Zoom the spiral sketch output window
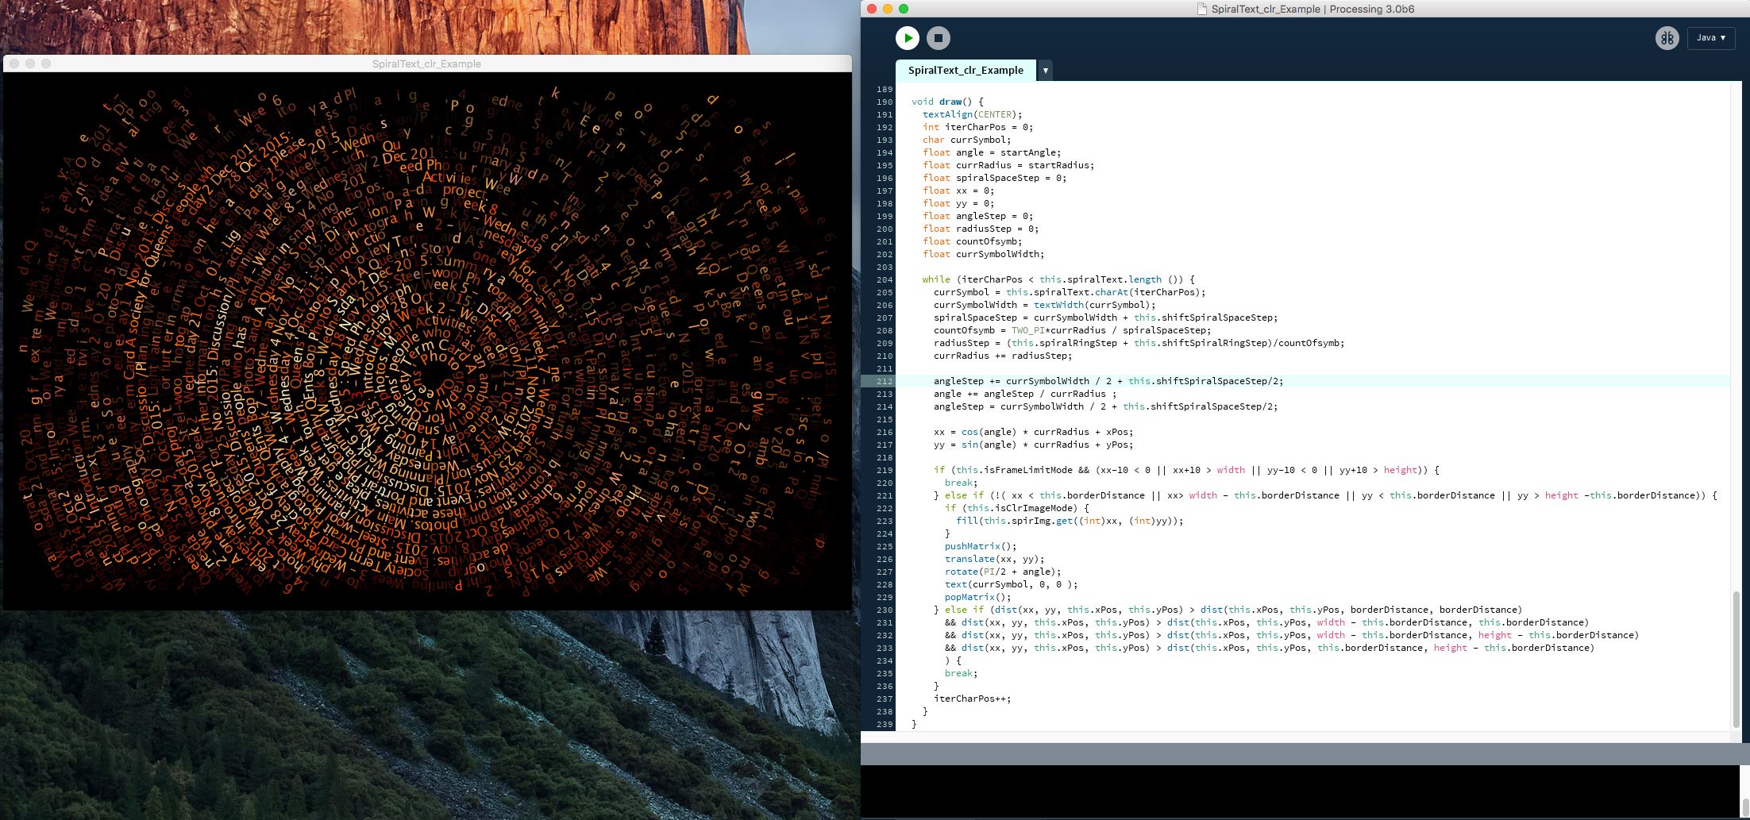1750x820 pixels. 46,64
